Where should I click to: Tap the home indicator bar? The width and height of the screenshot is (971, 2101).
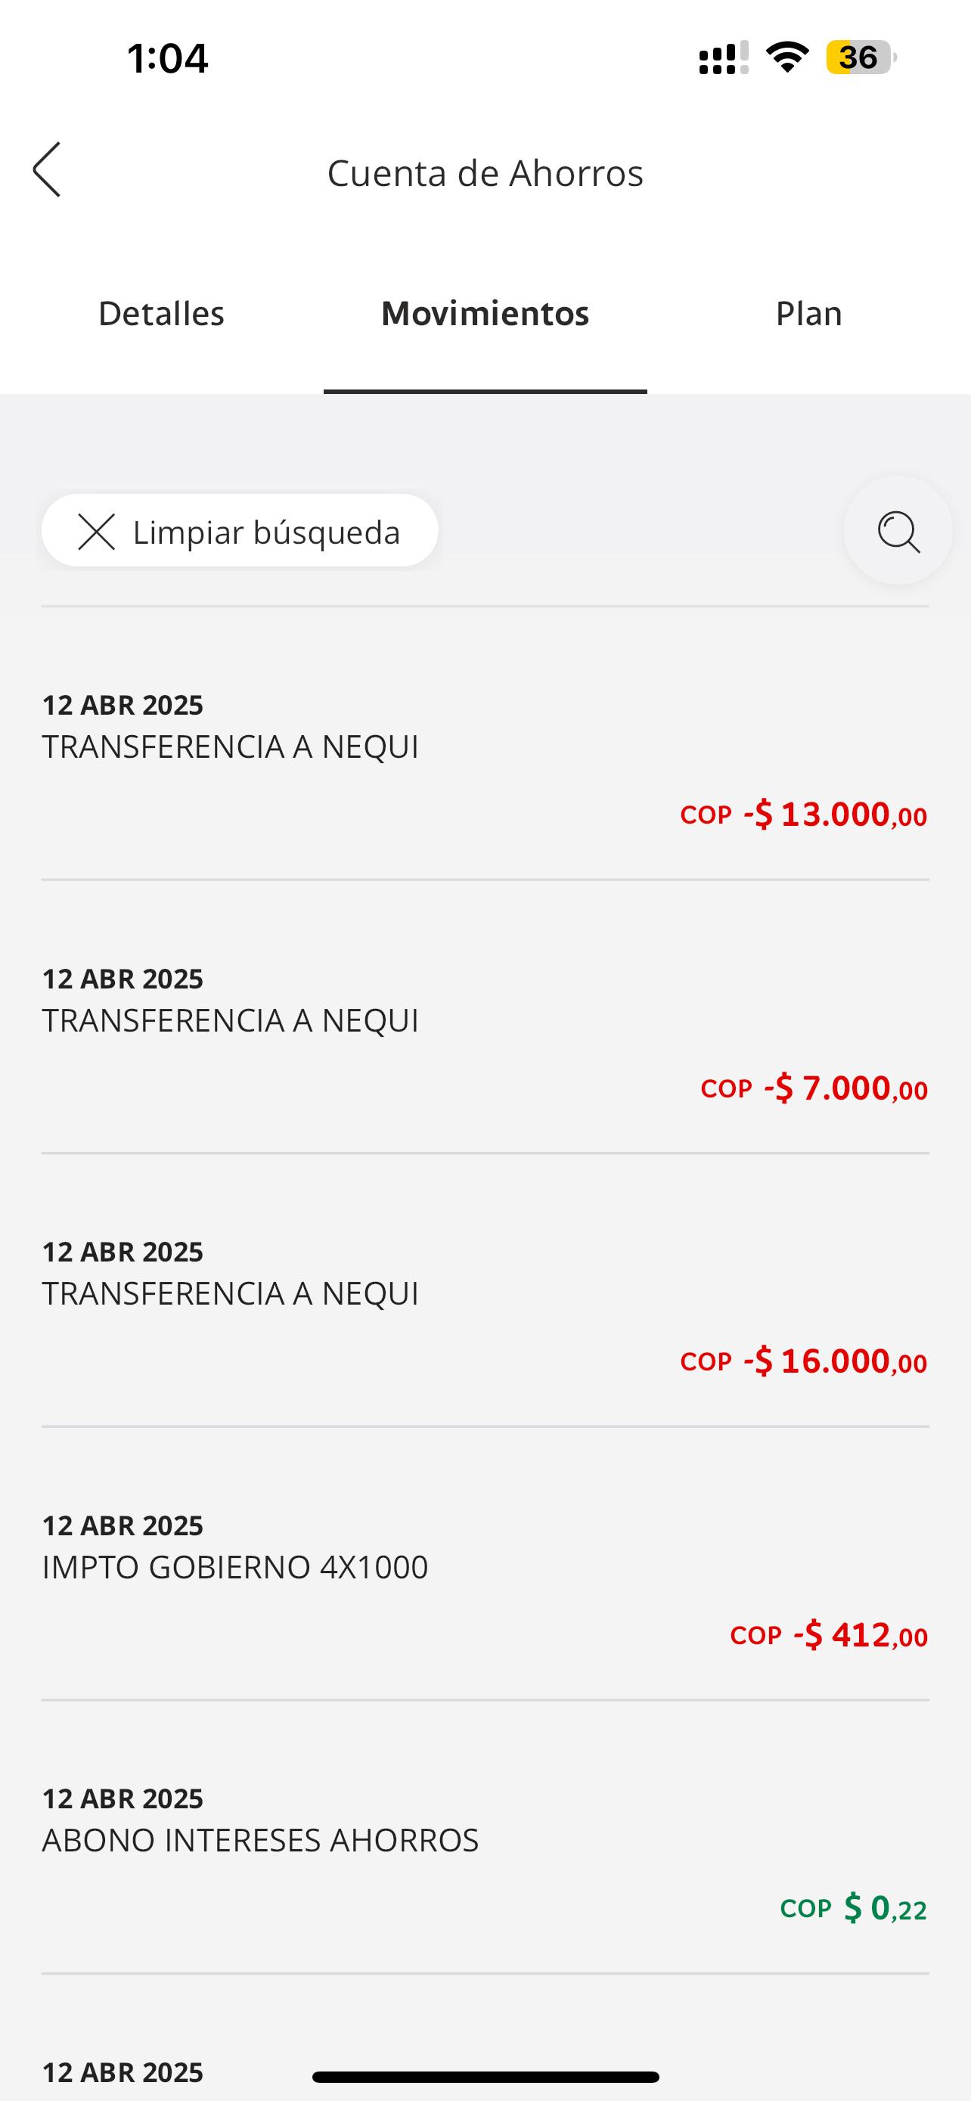pos(485,2077)
